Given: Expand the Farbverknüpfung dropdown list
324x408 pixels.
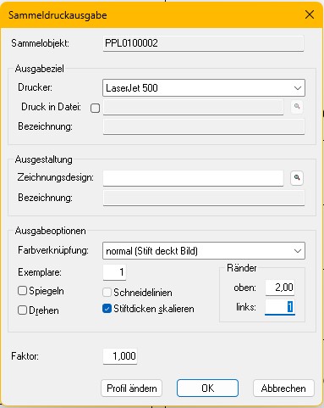Looking at the screenshot, I should click(204, 250).
